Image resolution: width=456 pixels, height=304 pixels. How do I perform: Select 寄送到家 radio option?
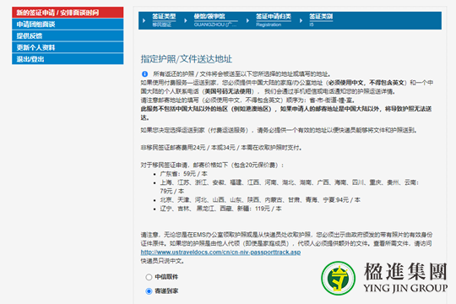(149, 291)
